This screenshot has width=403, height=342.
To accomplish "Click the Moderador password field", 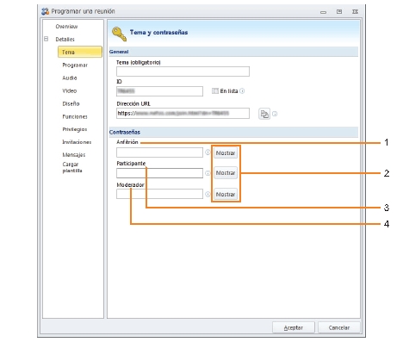I will (159, 194).
